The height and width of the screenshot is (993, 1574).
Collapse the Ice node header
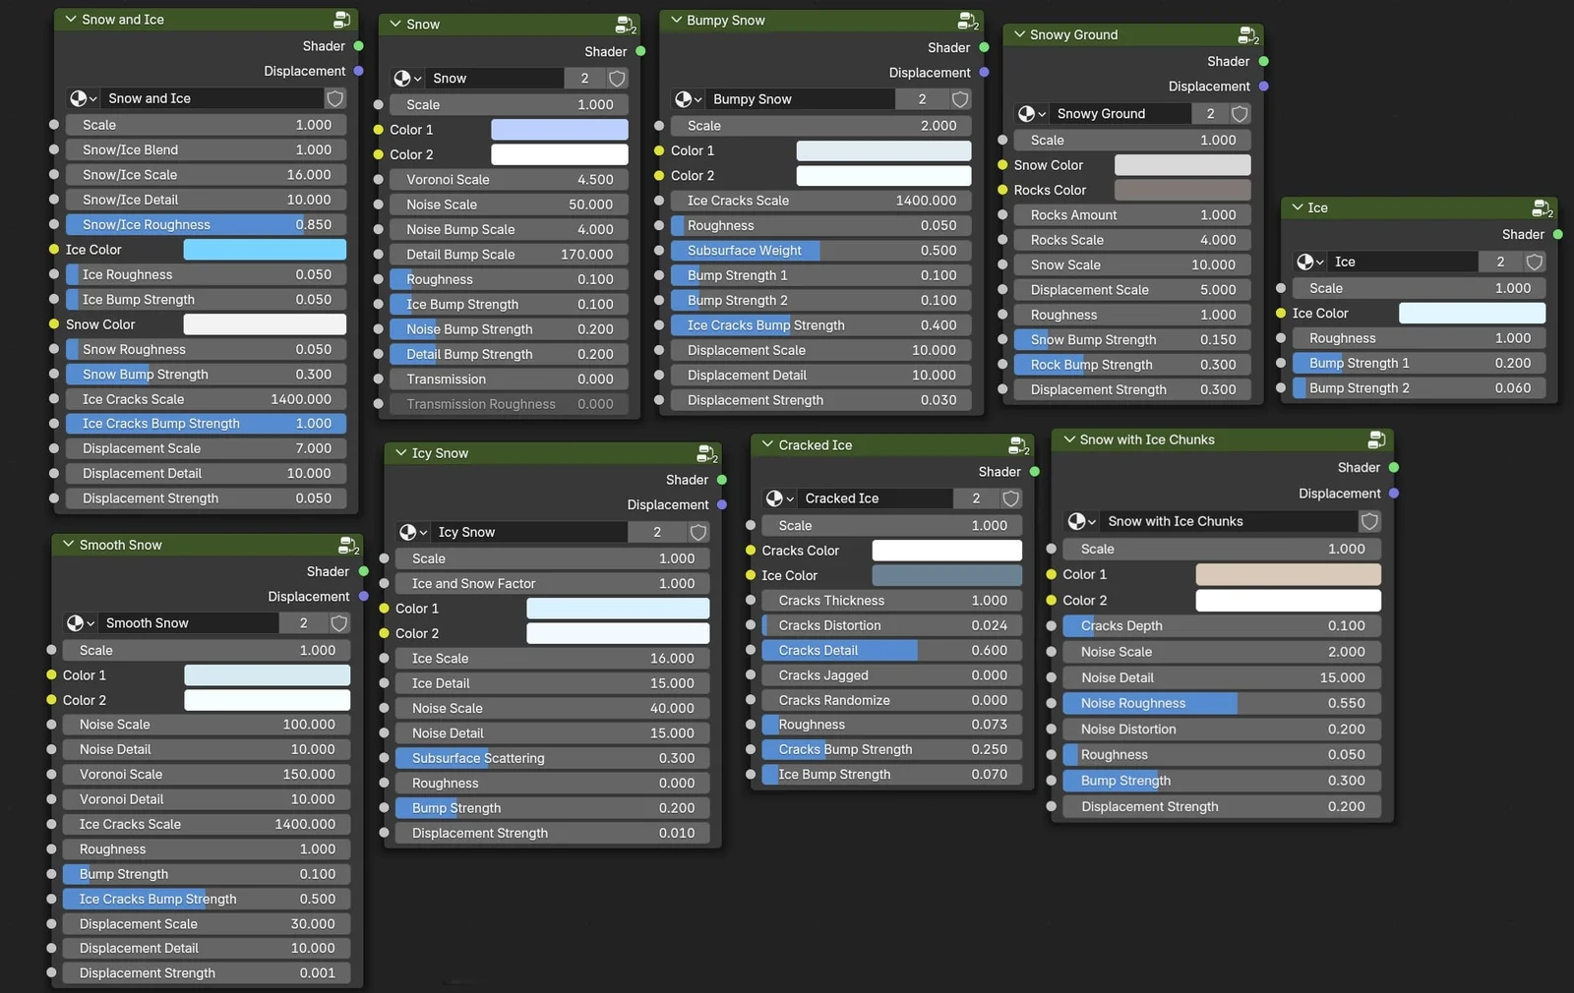(1299, 207)
